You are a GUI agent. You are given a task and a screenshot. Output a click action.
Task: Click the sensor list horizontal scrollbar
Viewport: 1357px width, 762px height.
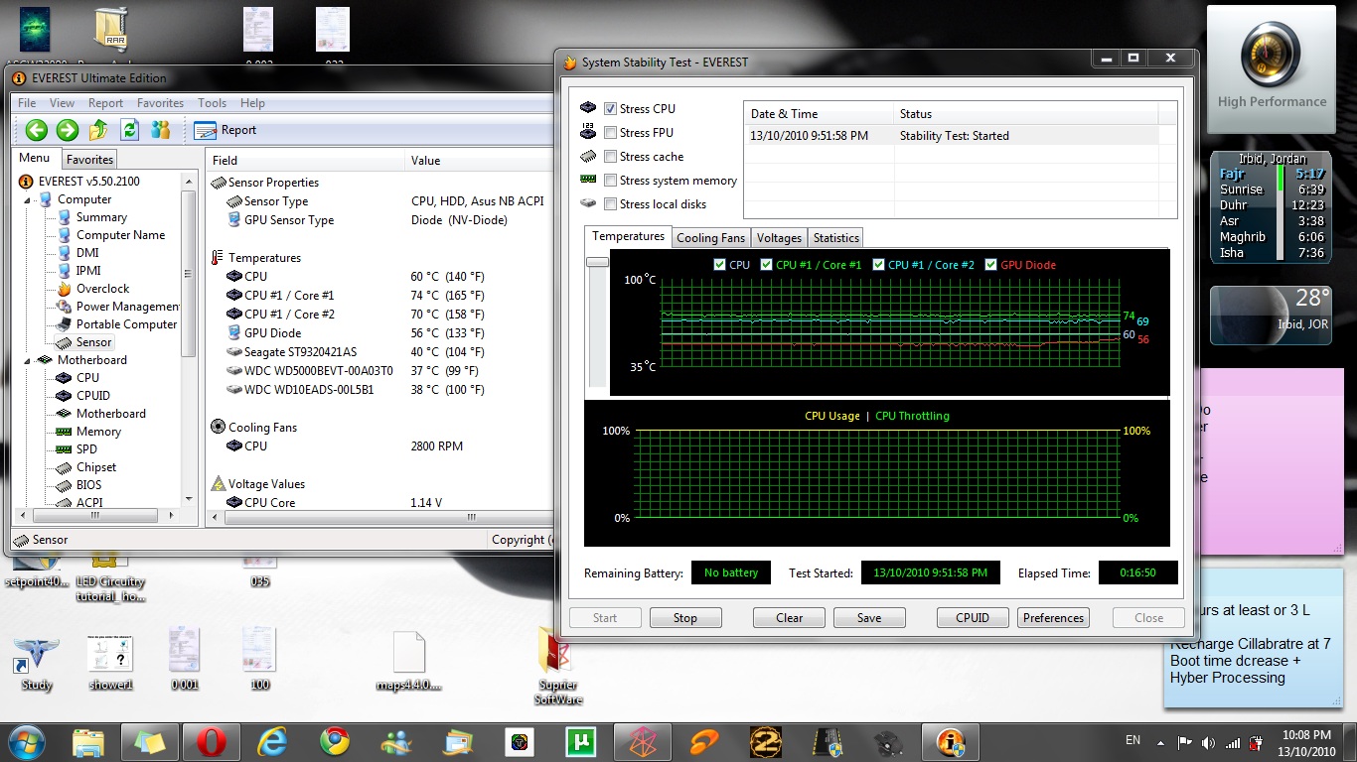point(469,517)
